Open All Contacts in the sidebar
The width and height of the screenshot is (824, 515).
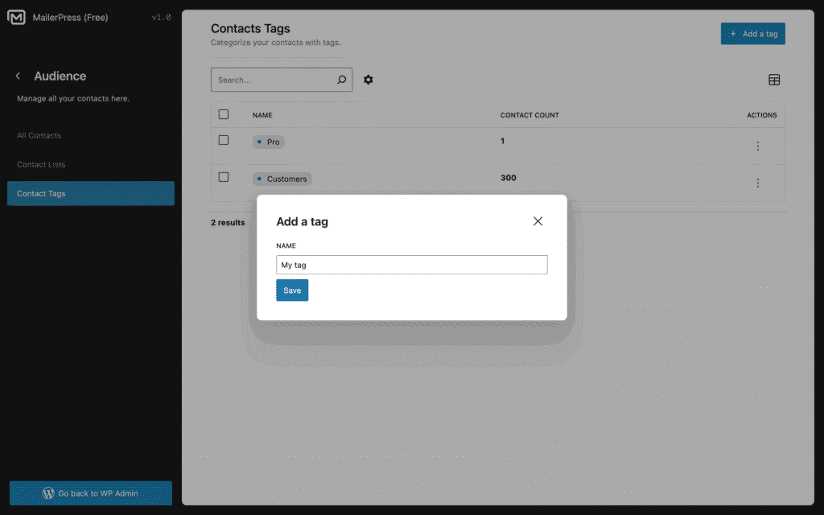39,135
